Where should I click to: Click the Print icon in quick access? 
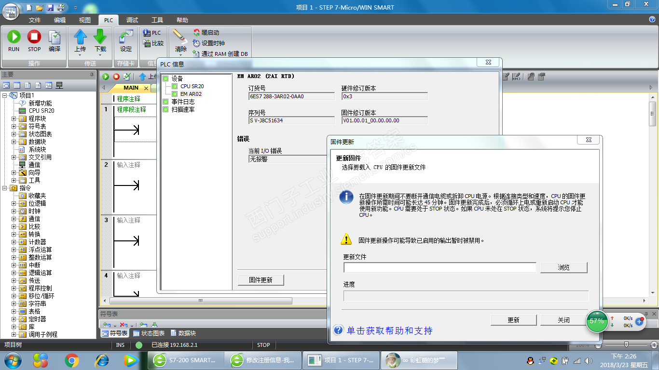[x=60, y=8]
